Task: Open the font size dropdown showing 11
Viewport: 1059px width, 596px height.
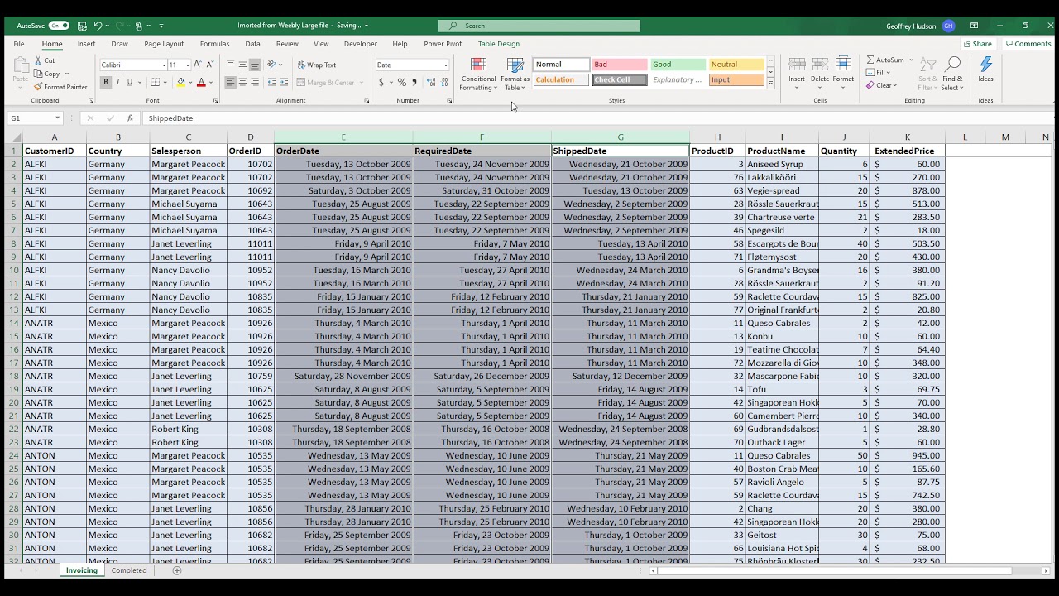Action: click(x=187, y=65)
